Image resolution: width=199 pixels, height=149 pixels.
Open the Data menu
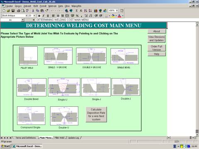[61, 6]
